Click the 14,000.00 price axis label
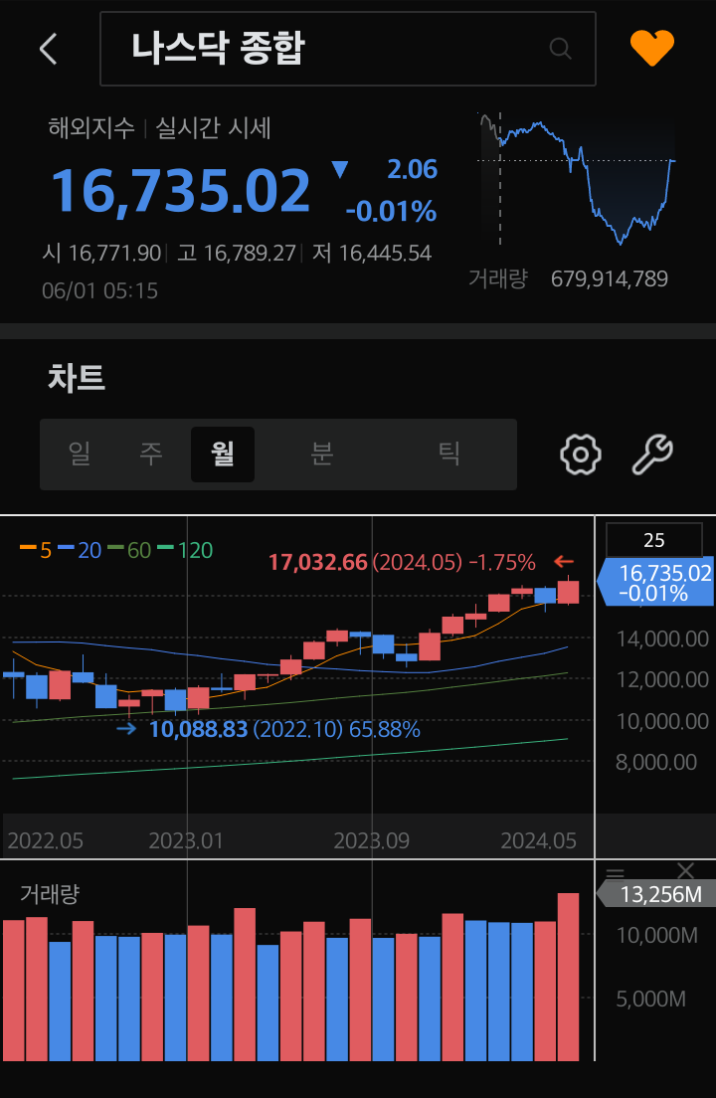This screenshot has width=716, height=1098. 662,639
